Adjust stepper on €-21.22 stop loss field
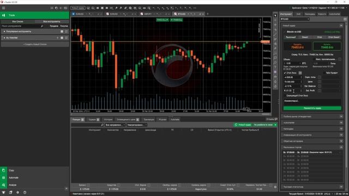 pyautogui.click(x=302, y=91)
